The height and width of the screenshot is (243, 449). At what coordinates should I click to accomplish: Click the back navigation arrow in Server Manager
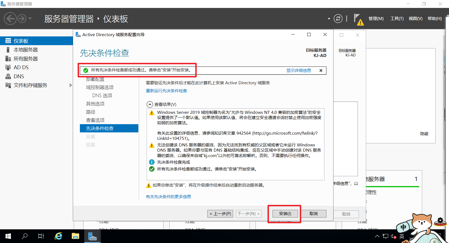point(10,19)
